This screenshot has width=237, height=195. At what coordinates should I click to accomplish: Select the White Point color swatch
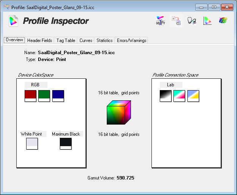(32, 144)
